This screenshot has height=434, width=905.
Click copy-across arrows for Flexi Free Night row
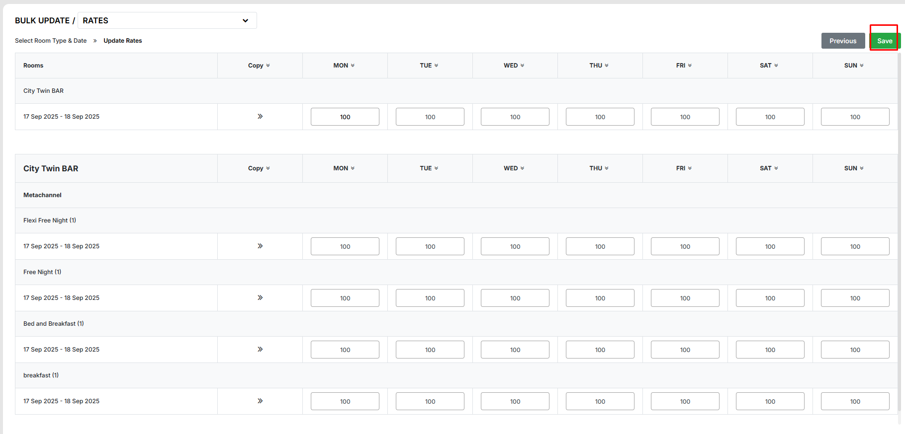point(260,246)
